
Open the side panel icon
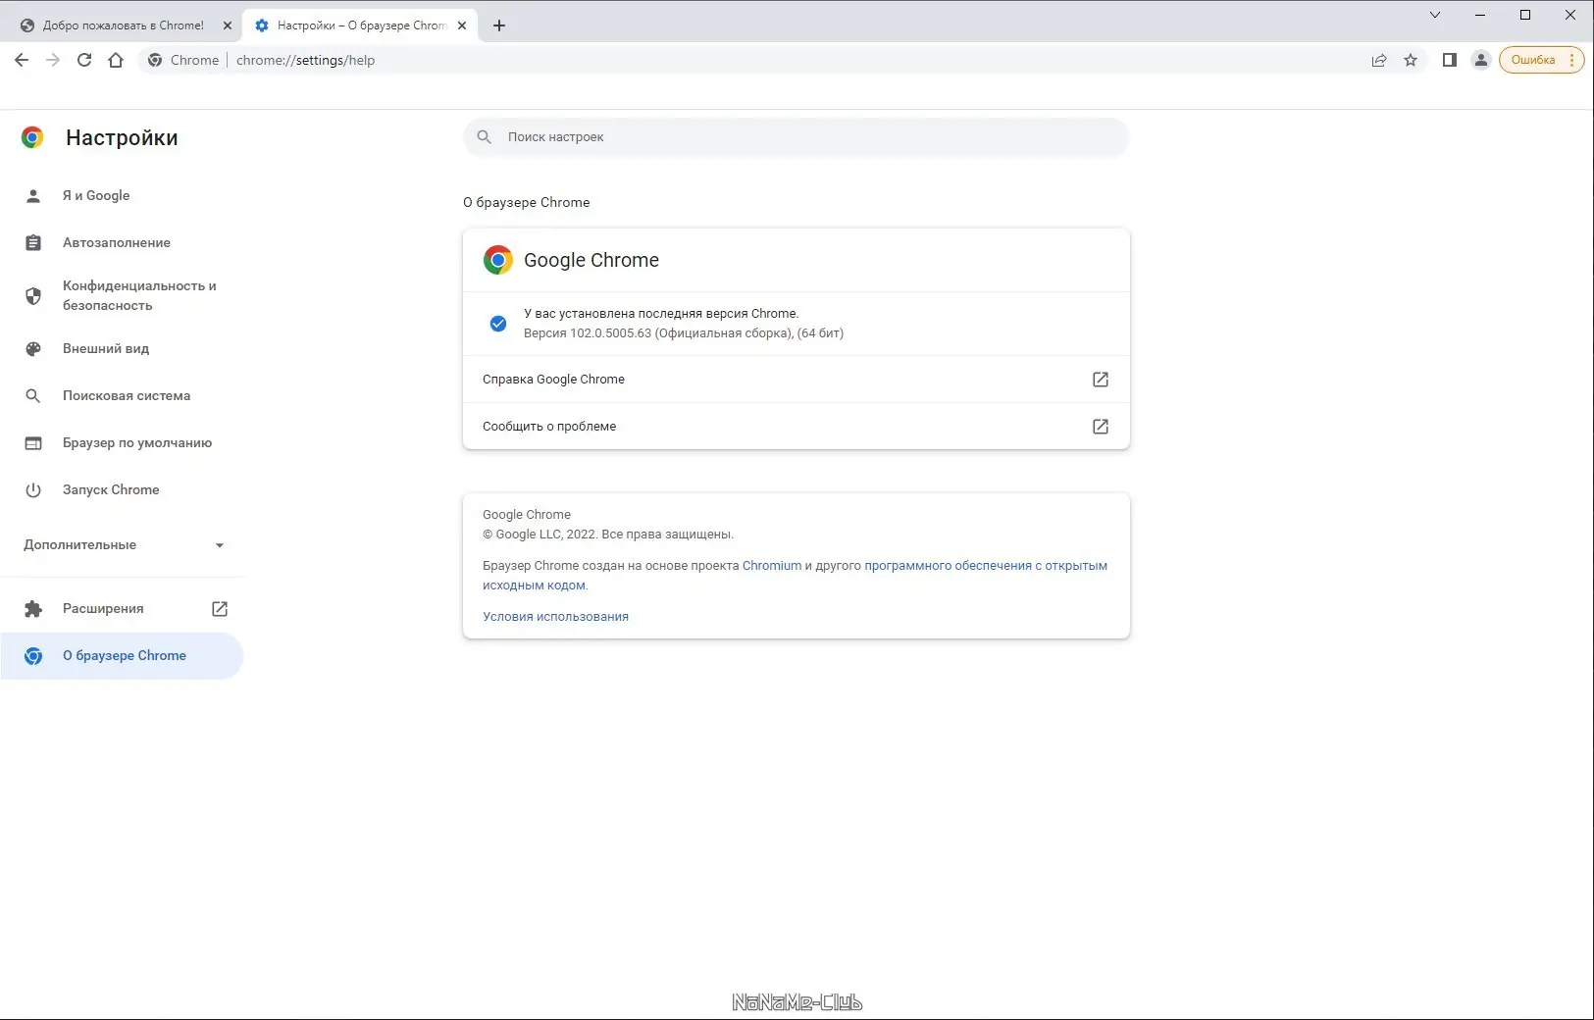point(1449,60)
